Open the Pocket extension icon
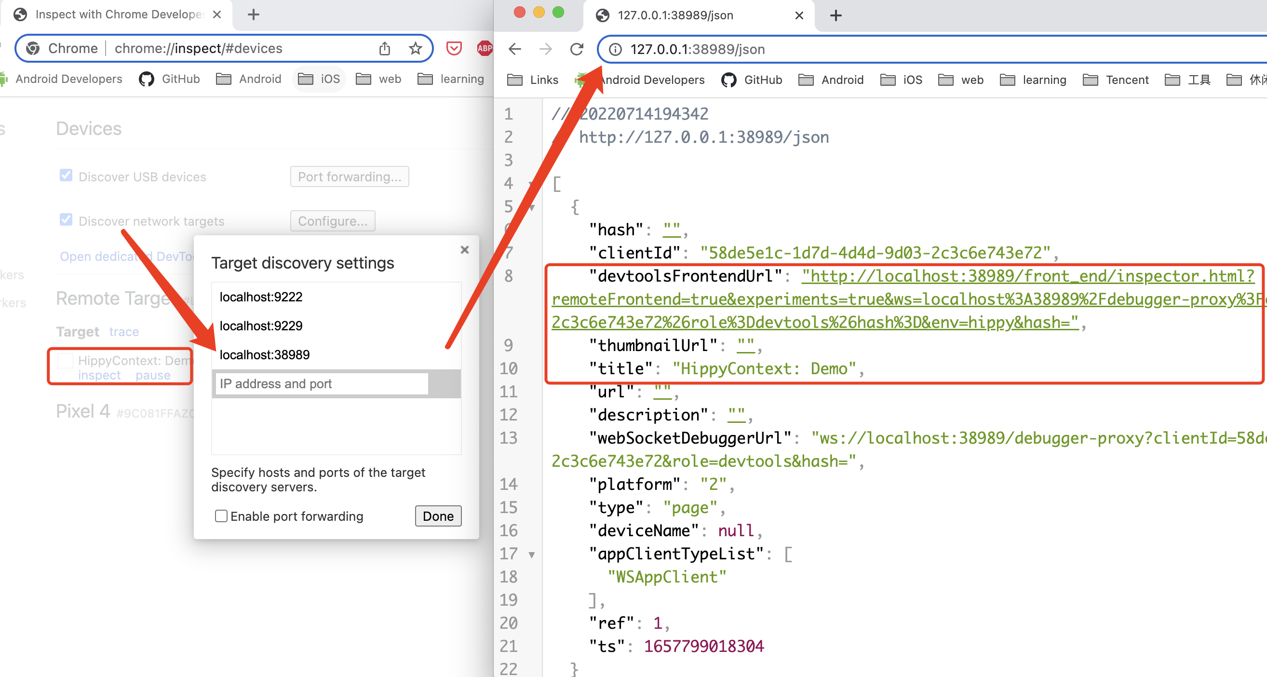This screenshot has height=677, width=1267. tap(454, 48)
